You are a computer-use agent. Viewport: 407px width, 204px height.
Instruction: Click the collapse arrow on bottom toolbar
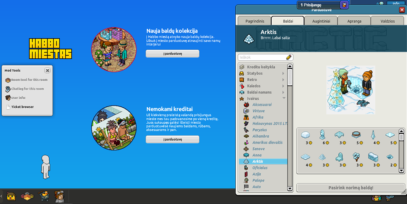tap(1, 196)
